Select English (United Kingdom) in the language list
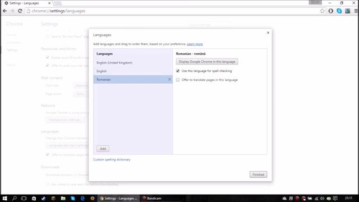Image resolution: width=359 pixels, height=202 pixels. click(x=133, y=62)
